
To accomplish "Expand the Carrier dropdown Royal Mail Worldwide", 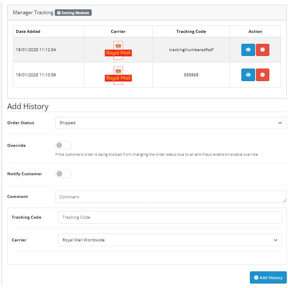I will point(170,240).
